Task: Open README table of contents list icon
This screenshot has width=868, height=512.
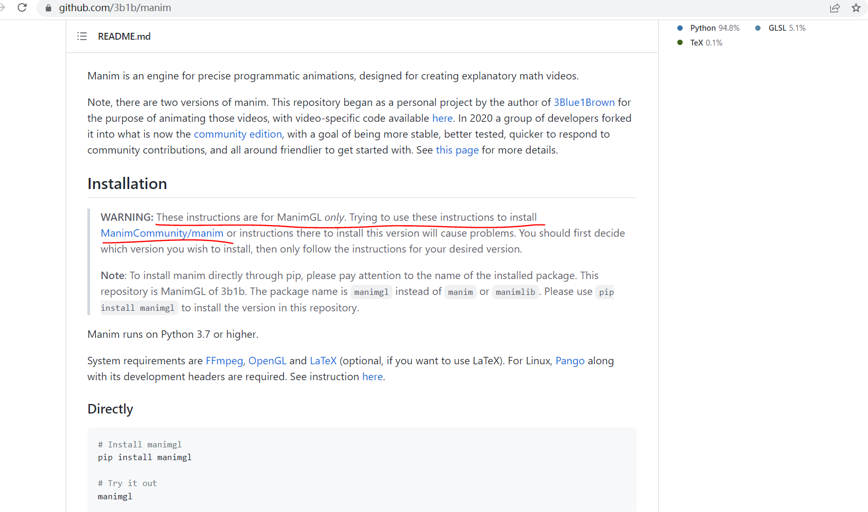Action: click(82, 36)
